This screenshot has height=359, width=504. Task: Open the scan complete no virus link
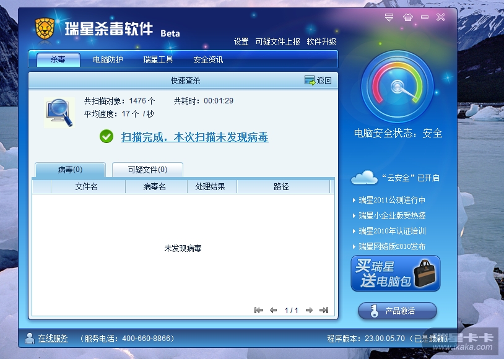pos(195,137)
